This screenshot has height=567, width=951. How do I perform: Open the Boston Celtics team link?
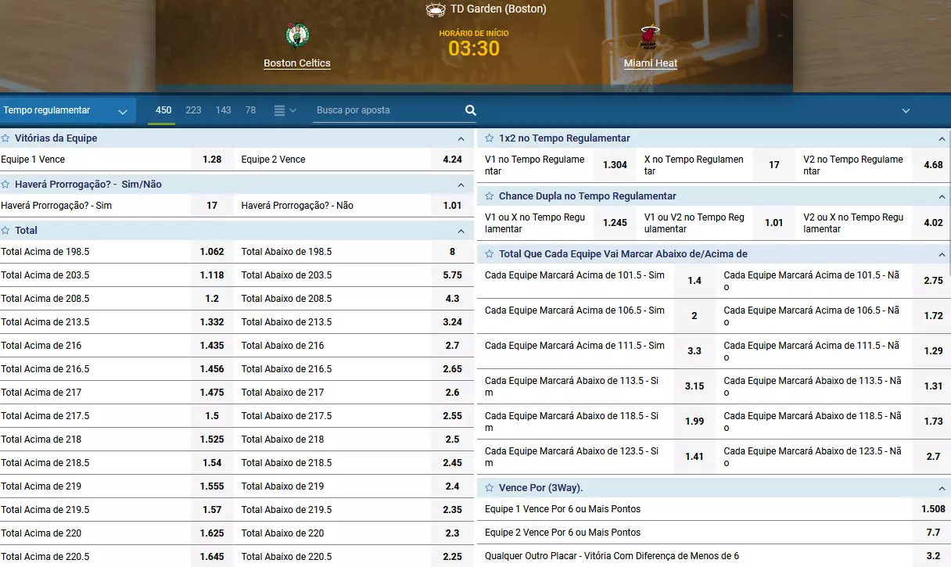coord(297,63)
